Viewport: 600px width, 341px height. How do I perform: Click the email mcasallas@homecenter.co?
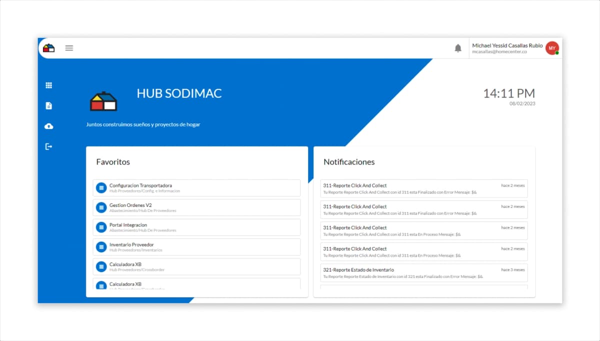(x=499, y=52)
